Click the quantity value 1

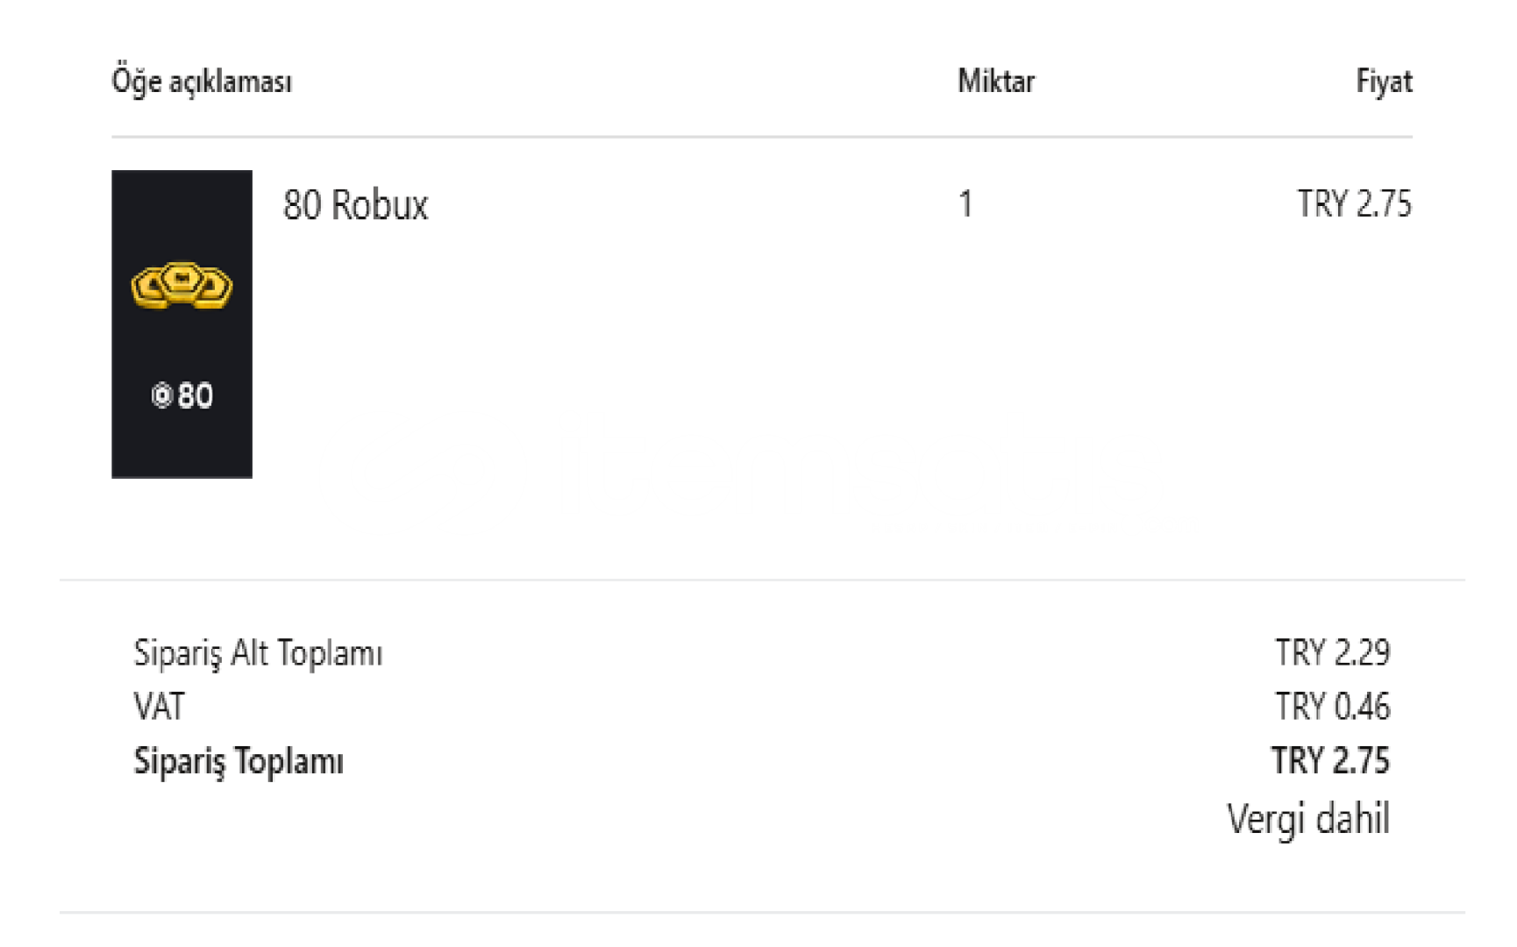point(965,204)
